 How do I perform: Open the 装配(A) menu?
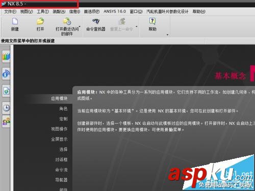(x=59, y=12)
